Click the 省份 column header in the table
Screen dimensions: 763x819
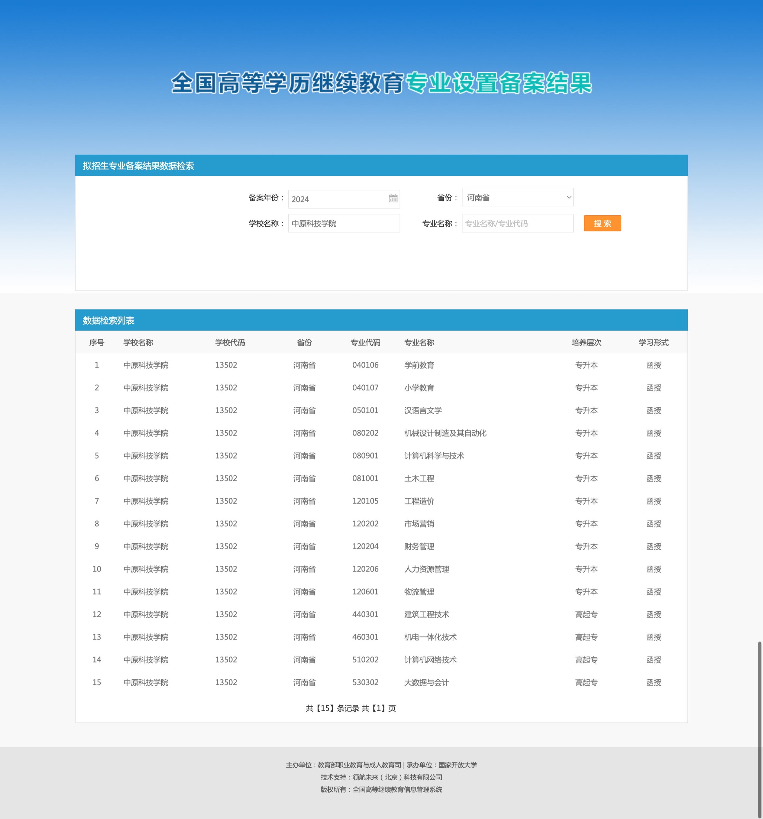point(304,343)
